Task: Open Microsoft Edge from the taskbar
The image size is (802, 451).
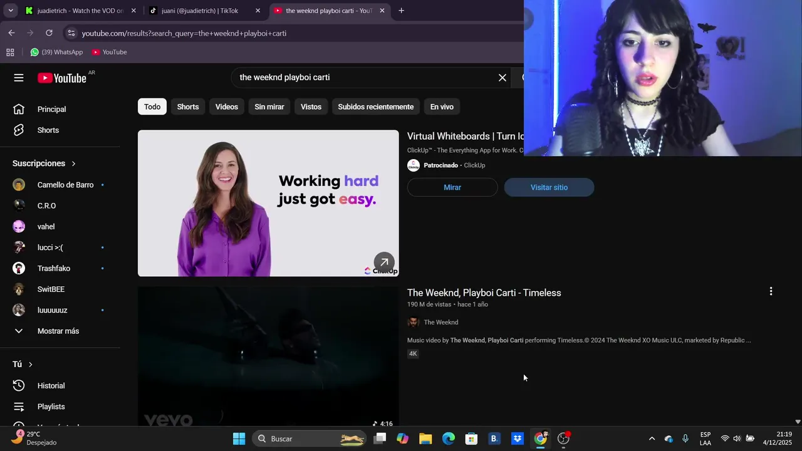Action: [449, 438]
